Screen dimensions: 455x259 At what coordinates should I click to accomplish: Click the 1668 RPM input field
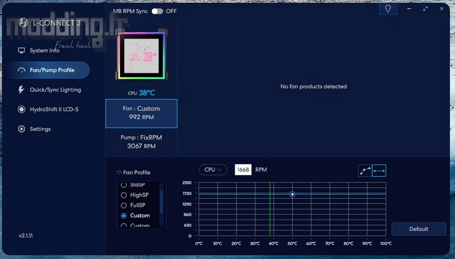(x=243, y=170)
